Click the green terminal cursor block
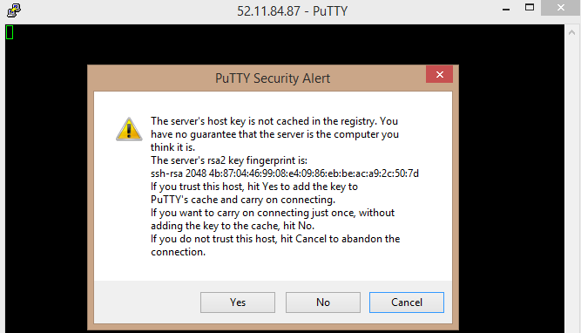Screen dimensions: 581x333 (x=10, y=32)
